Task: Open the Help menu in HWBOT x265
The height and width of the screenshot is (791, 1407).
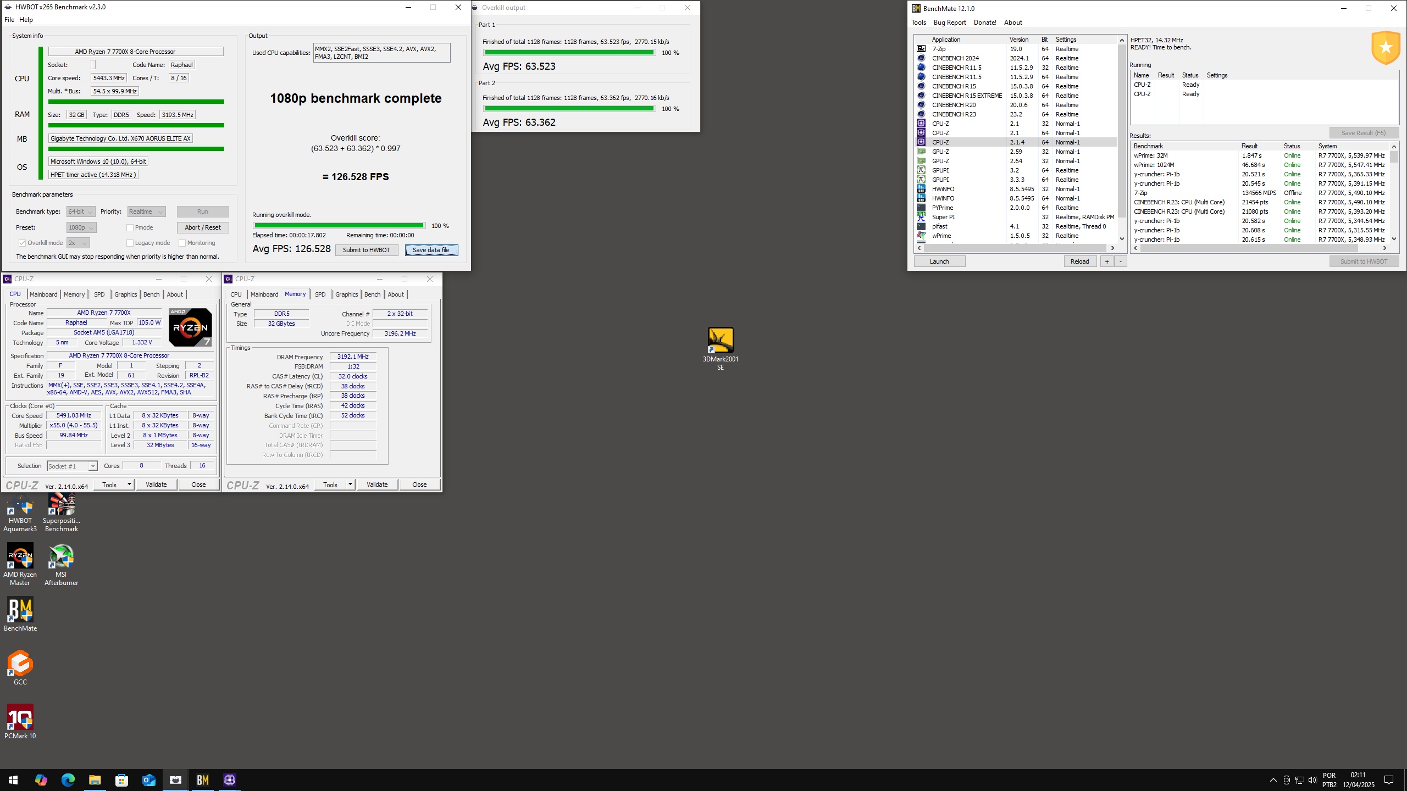Action: 26,20
